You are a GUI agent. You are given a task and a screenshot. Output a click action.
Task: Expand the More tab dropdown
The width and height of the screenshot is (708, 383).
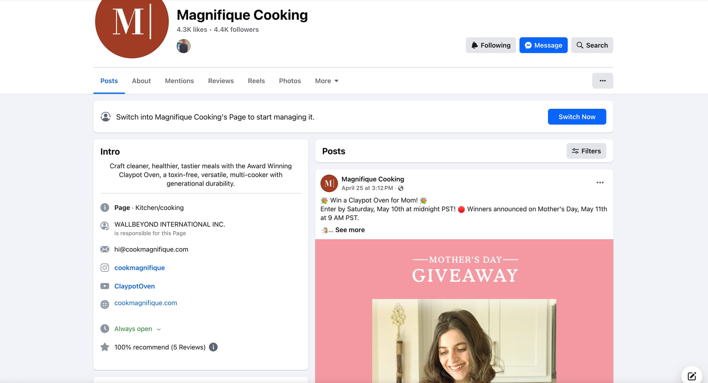coord(326,81)
